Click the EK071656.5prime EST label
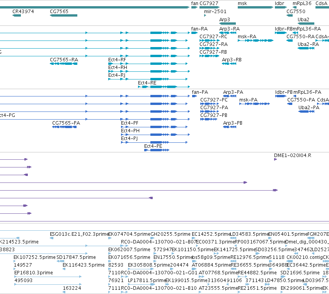Viewport: 329px width, 294px height. coord(129,257)
